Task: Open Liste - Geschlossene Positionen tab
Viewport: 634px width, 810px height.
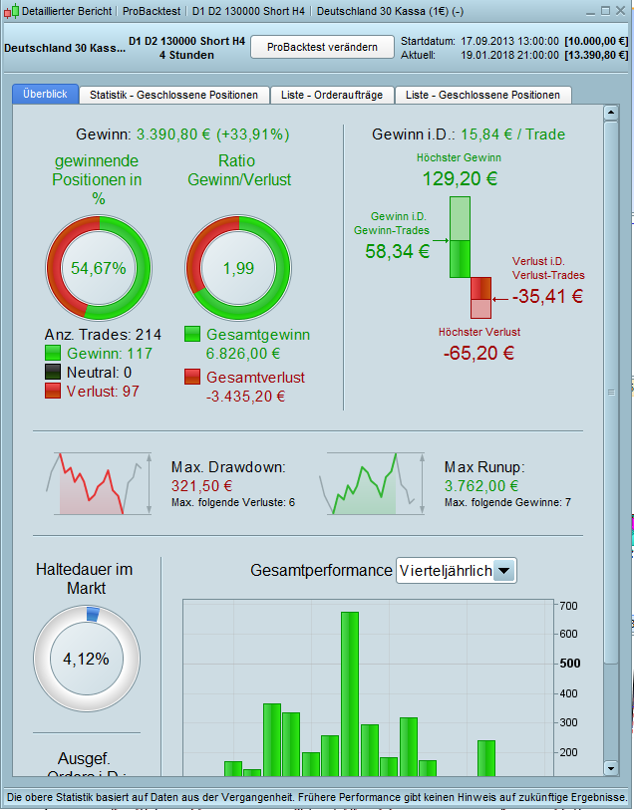Action: click(482, 95)
